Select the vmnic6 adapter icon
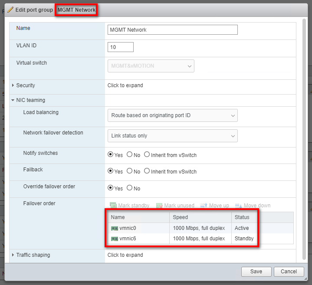The width and height of the screenshot is (312, 285). [x=115, y=239]
